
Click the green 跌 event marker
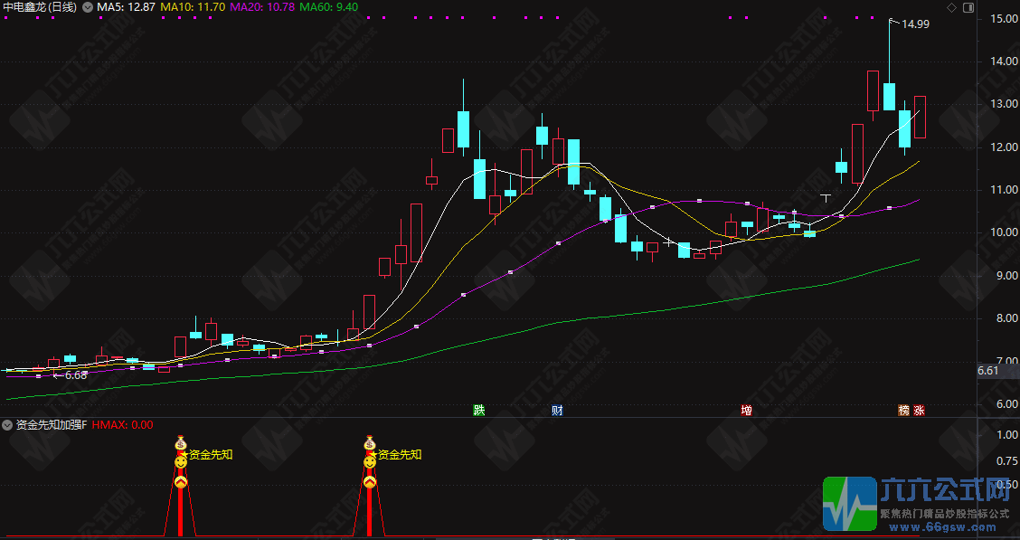click(x=478, y=410)
